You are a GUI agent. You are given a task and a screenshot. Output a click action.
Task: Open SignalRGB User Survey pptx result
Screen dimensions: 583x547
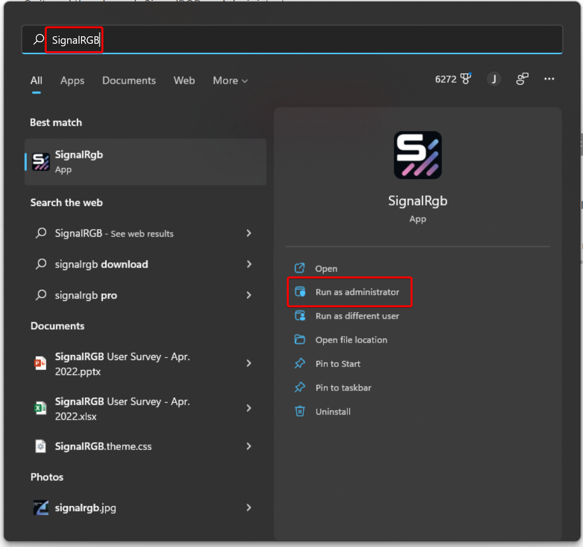pos(122,364)
